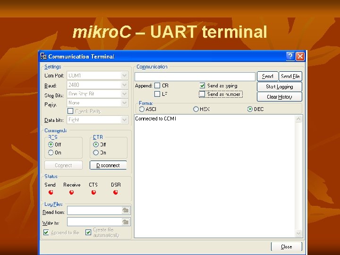Close the Communication Terminal with the red X

click(x=300, y=56)
